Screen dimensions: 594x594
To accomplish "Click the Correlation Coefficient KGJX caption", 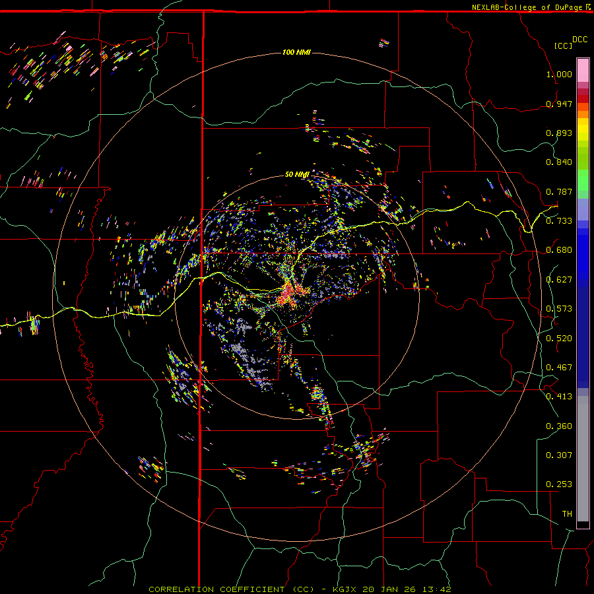I will (300, 589).
